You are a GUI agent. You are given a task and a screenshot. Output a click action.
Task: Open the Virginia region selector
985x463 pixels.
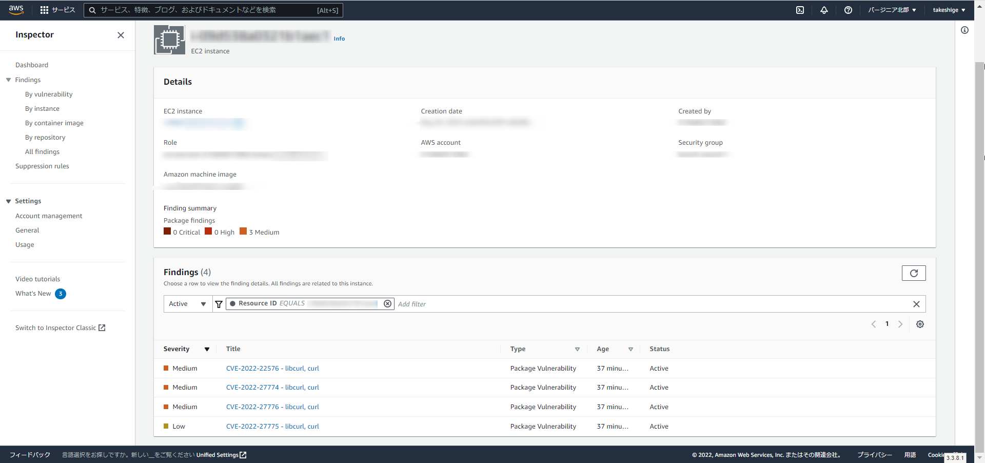[892, 10]
